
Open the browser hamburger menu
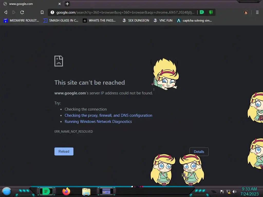pos(257,12)
